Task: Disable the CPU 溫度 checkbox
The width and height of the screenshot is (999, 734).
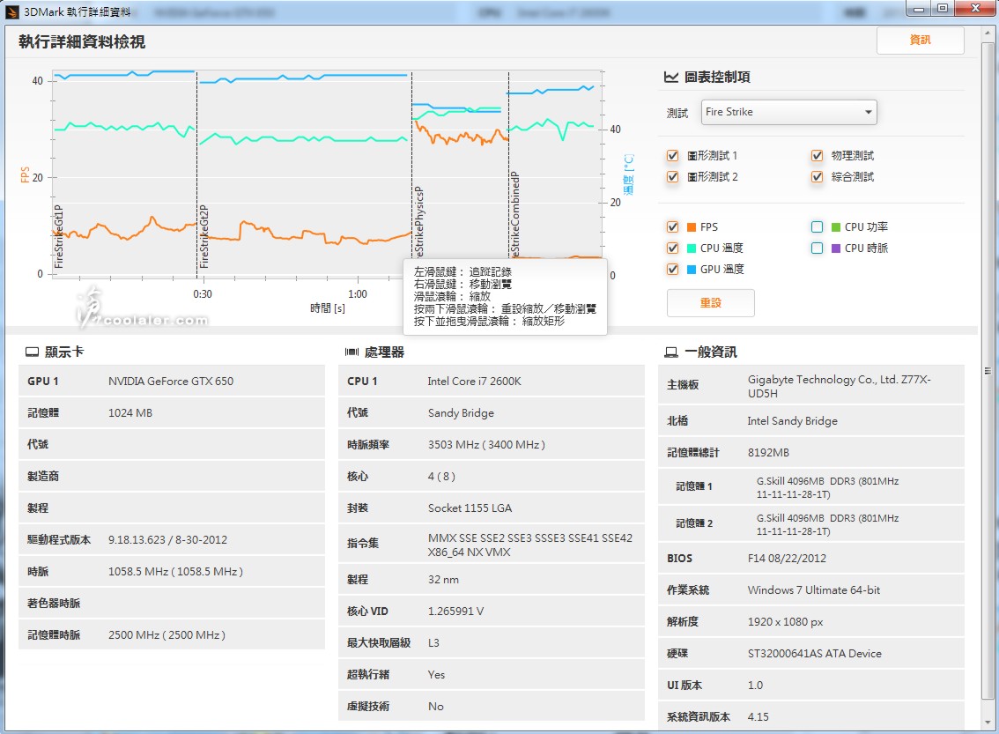Action: 672,248
